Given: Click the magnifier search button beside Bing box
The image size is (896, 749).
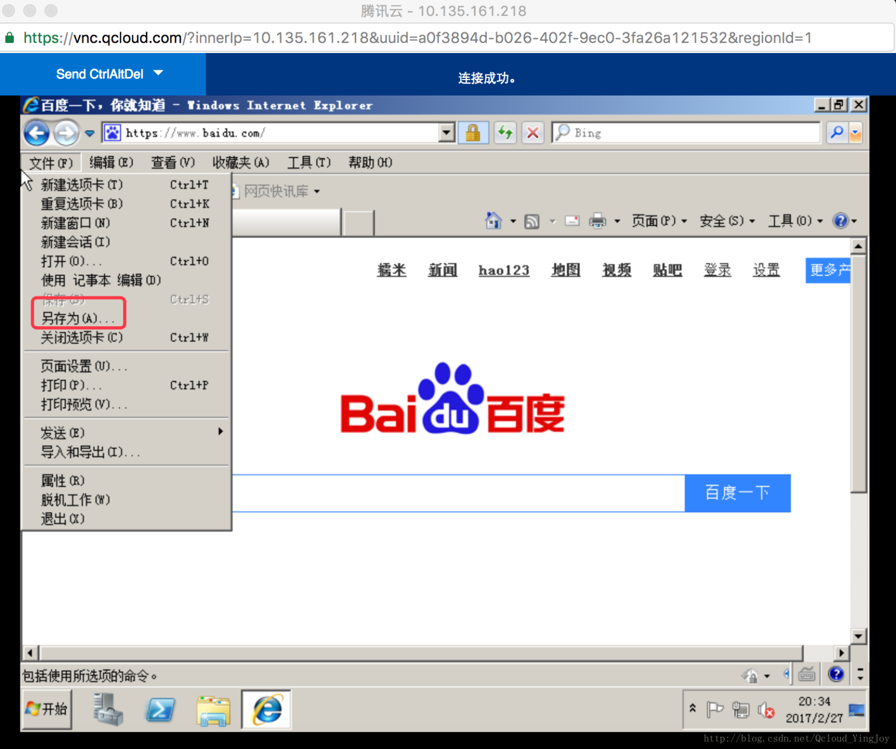Looking at the screenshot, I should 837,133.
